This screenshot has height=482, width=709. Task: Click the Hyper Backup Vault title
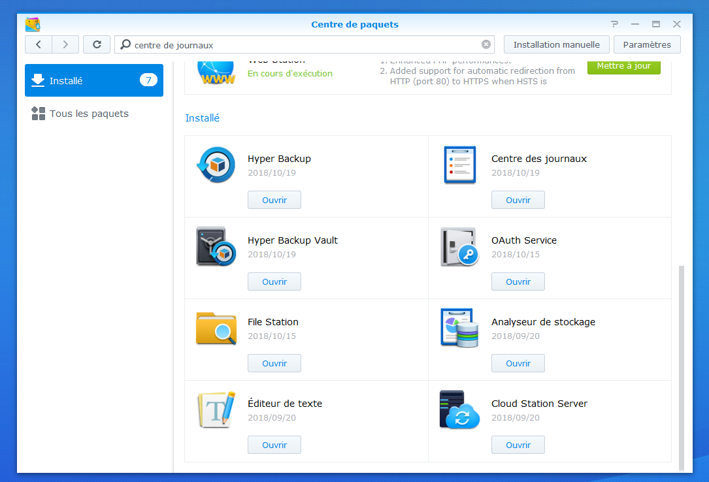293,240
